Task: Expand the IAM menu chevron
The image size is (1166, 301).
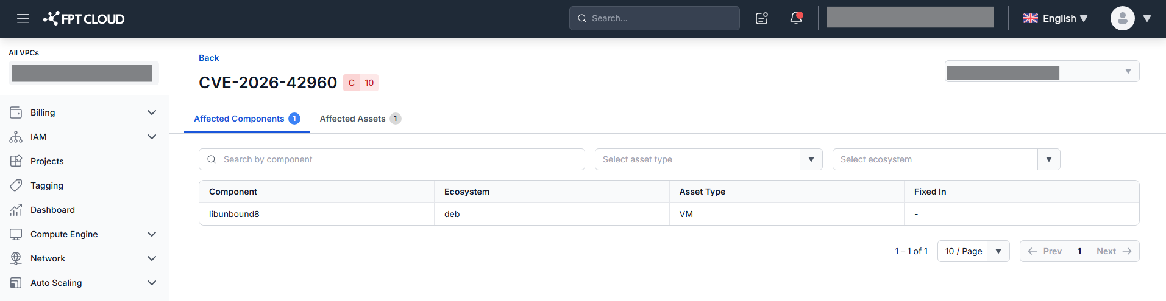Action: 152,137
